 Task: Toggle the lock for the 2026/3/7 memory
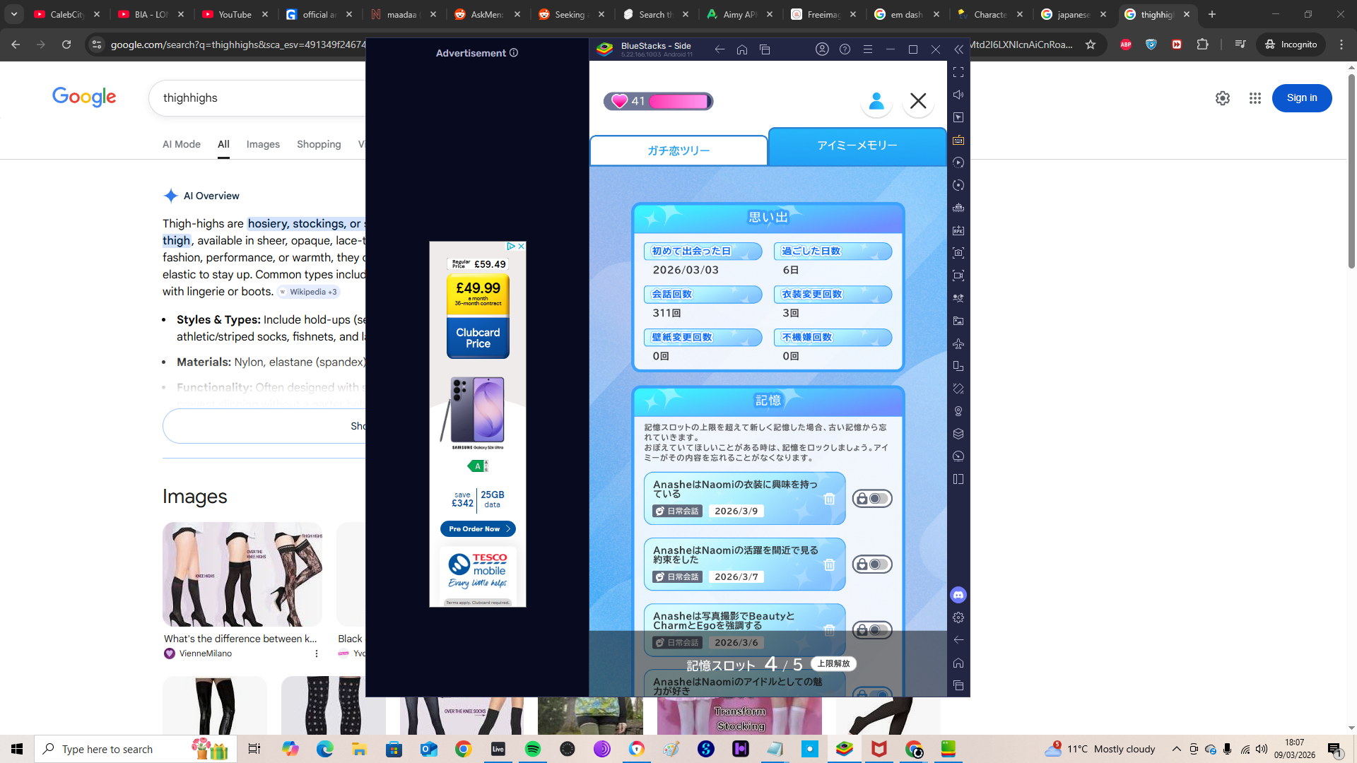(872, 564)
